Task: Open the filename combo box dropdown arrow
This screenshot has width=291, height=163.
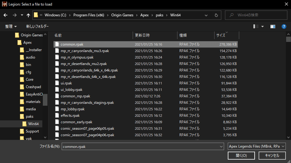Action: click(221, 147)
